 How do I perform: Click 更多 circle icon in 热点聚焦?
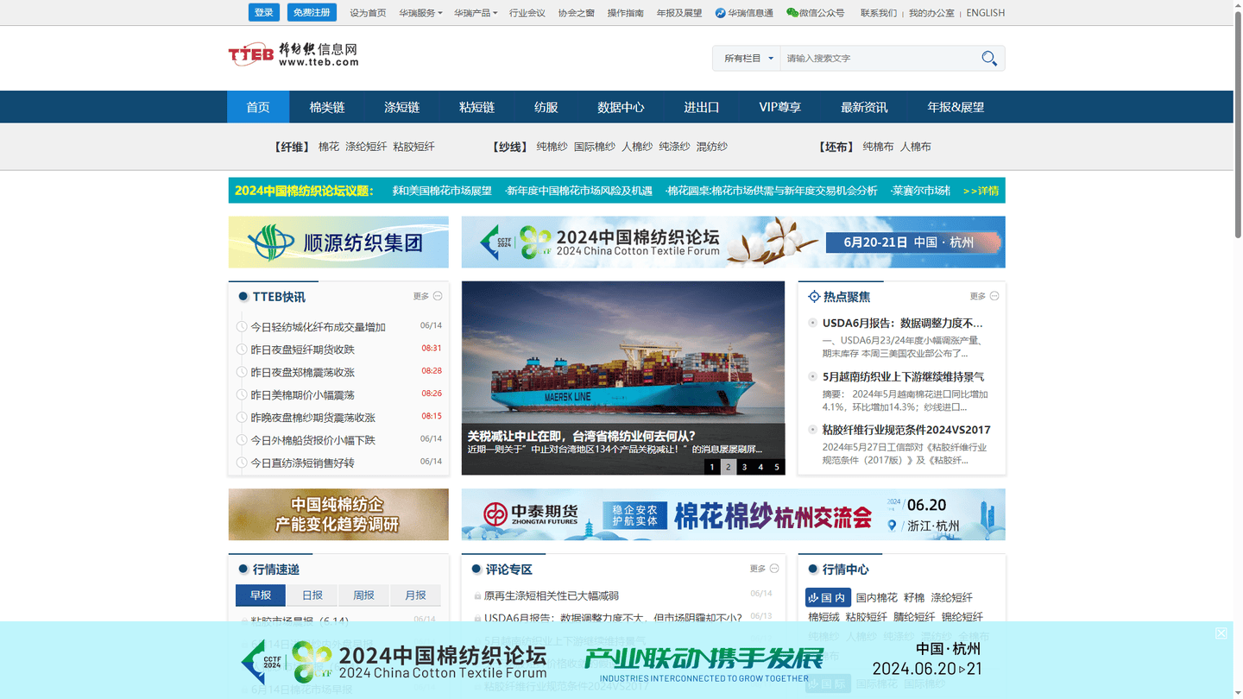click(994, 296)
